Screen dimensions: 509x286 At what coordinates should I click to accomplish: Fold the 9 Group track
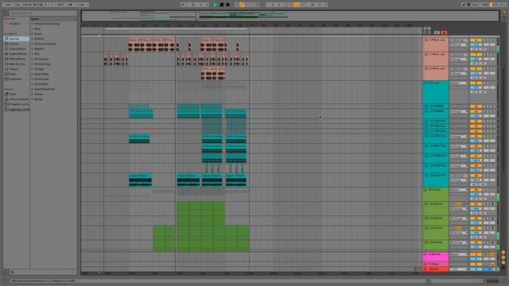pyautogui.click(x=426, y=83)
